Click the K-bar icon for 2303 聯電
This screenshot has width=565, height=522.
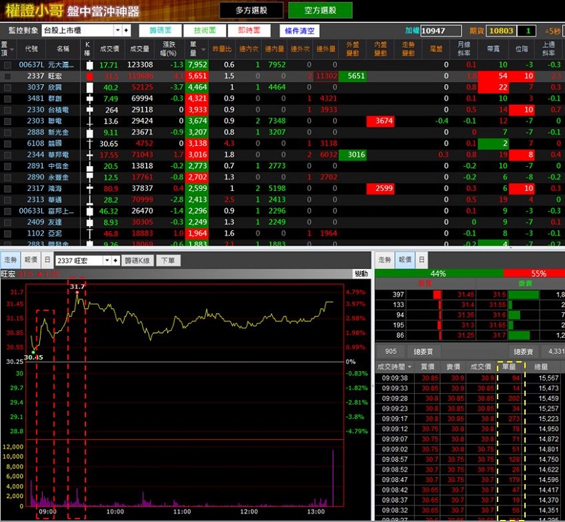[90, 121]
